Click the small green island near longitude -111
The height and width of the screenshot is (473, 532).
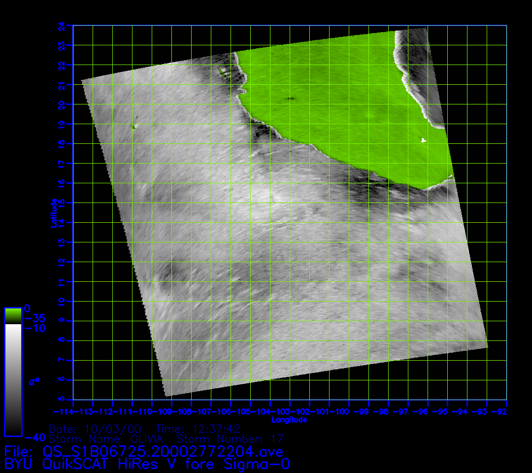coord(133,127)
